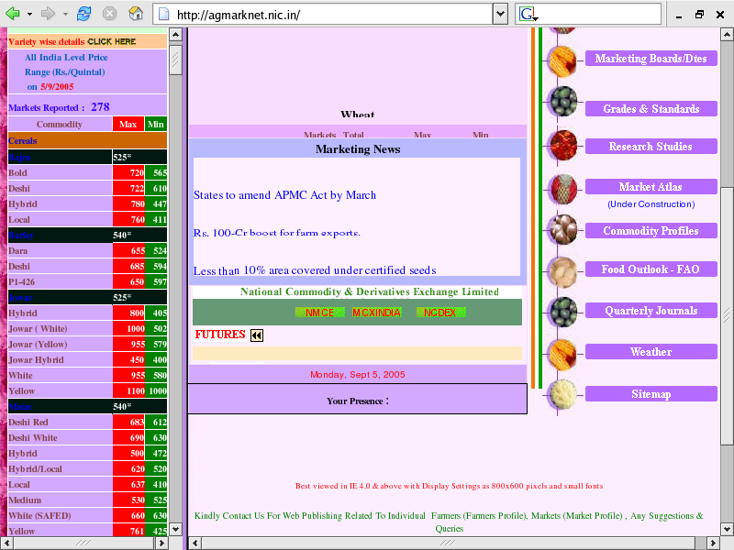Click the rewind icon beside FUTURES

[x=257, y=335]
